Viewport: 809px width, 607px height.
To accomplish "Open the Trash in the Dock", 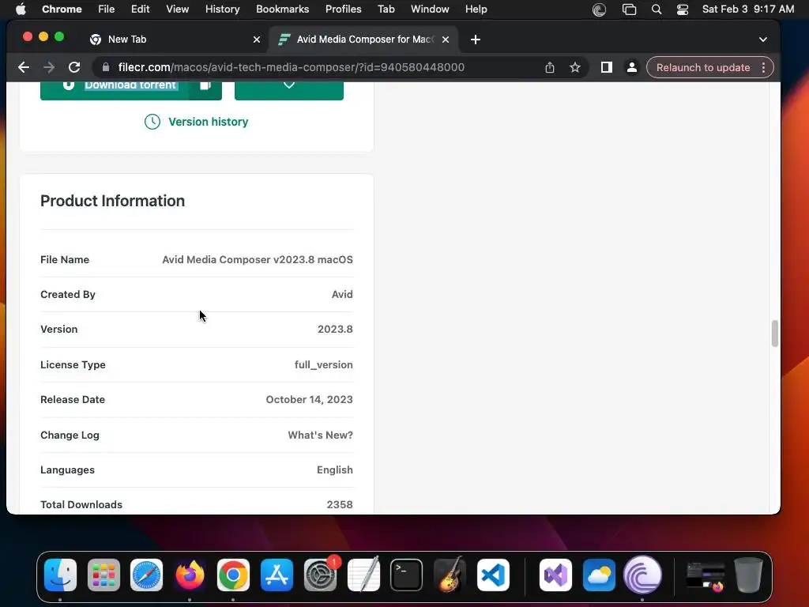I will tap(748, 575).
